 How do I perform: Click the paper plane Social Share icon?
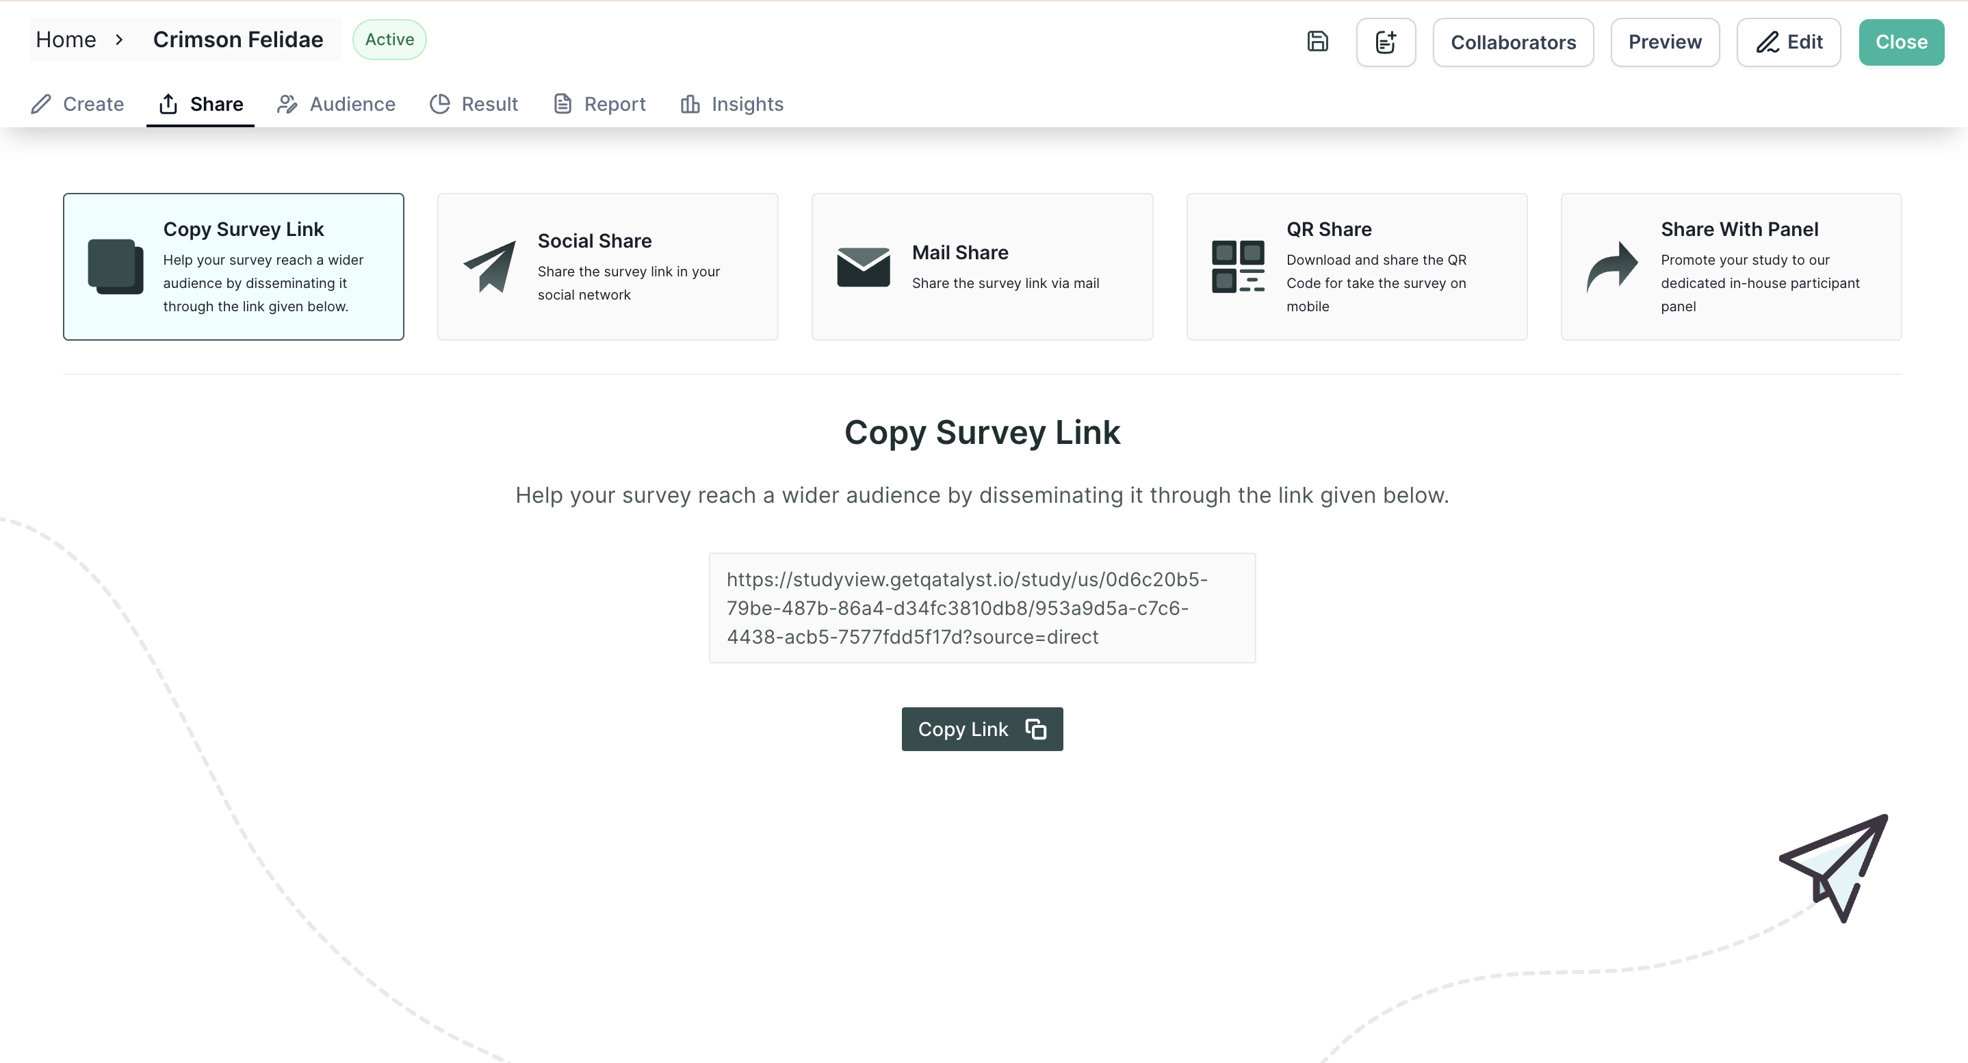(490, 267)
